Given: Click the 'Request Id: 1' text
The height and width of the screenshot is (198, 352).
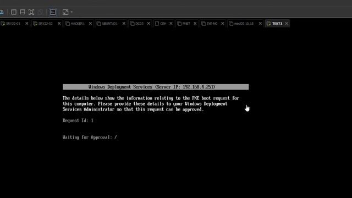Looking at the screenshot, I should 78,120.
